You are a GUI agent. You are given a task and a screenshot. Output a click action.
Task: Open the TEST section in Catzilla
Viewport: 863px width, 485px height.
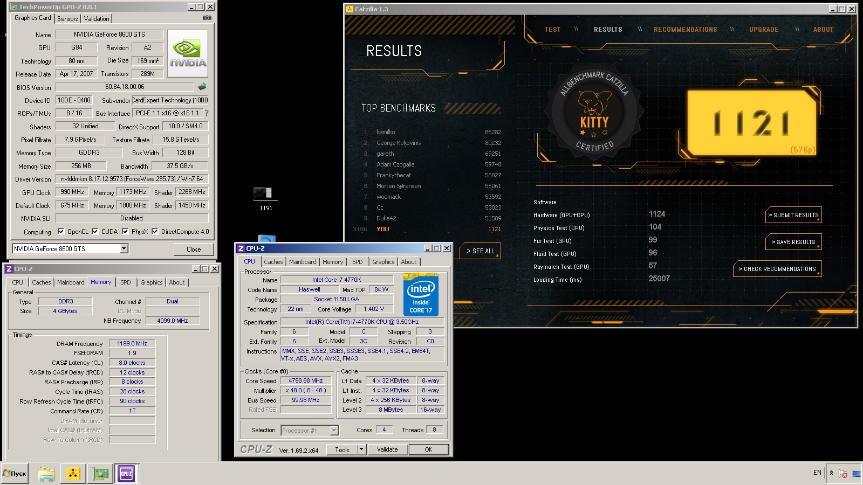pos(552,30)
